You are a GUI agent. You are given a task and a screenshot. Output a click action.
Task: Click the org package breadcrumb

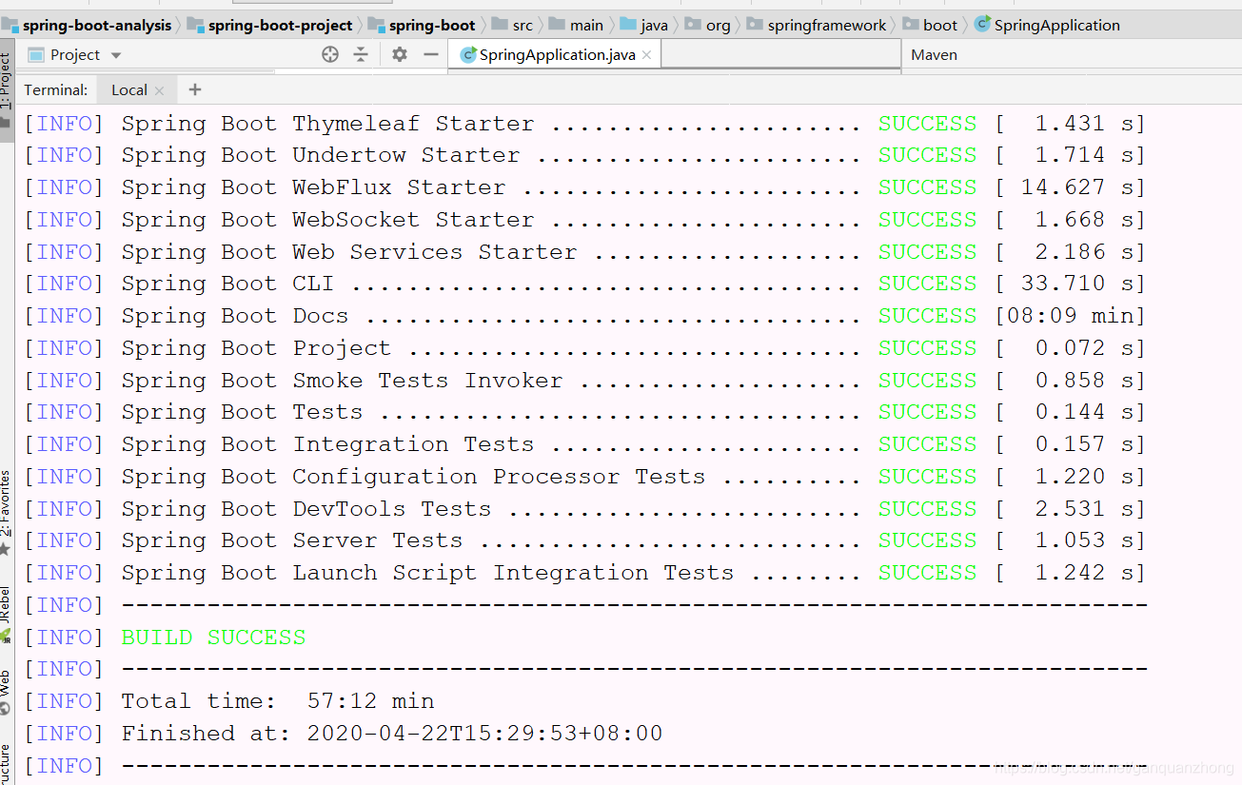click(x=707, y=26)
